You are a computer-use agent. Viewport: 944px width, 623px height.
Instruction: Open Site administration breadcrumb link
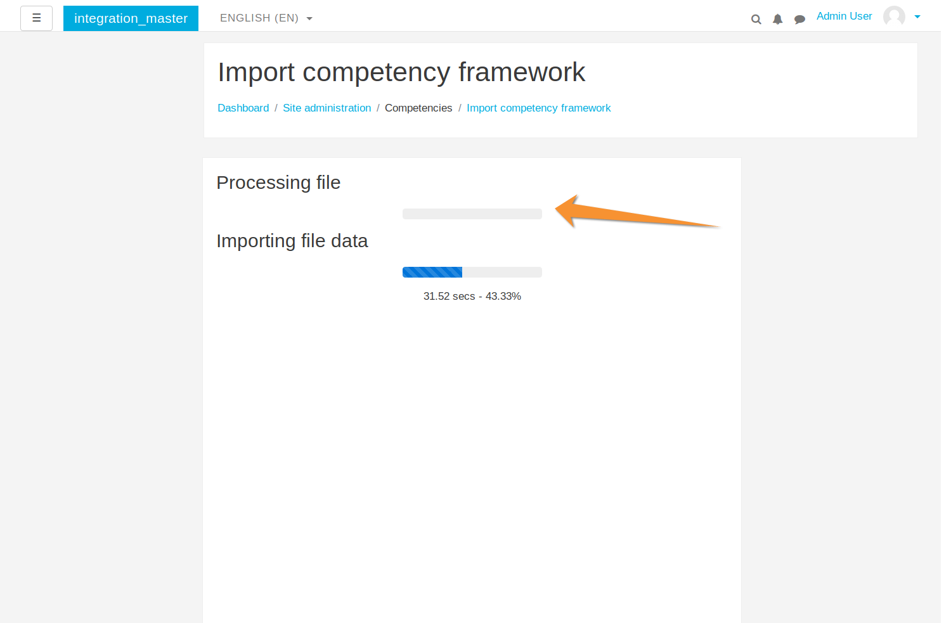[x=327, y=108]
